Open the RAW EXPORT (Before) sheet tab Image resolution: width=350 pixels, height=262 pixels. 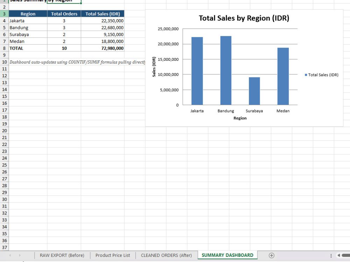click(62, 255)
